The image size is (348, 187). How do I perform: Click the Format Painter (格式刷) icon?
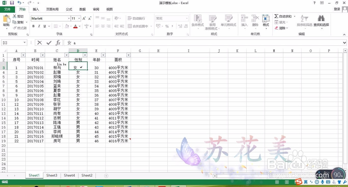(x=15, y=28)
